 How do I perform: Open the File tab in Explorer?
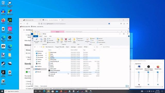pos(36,36)
